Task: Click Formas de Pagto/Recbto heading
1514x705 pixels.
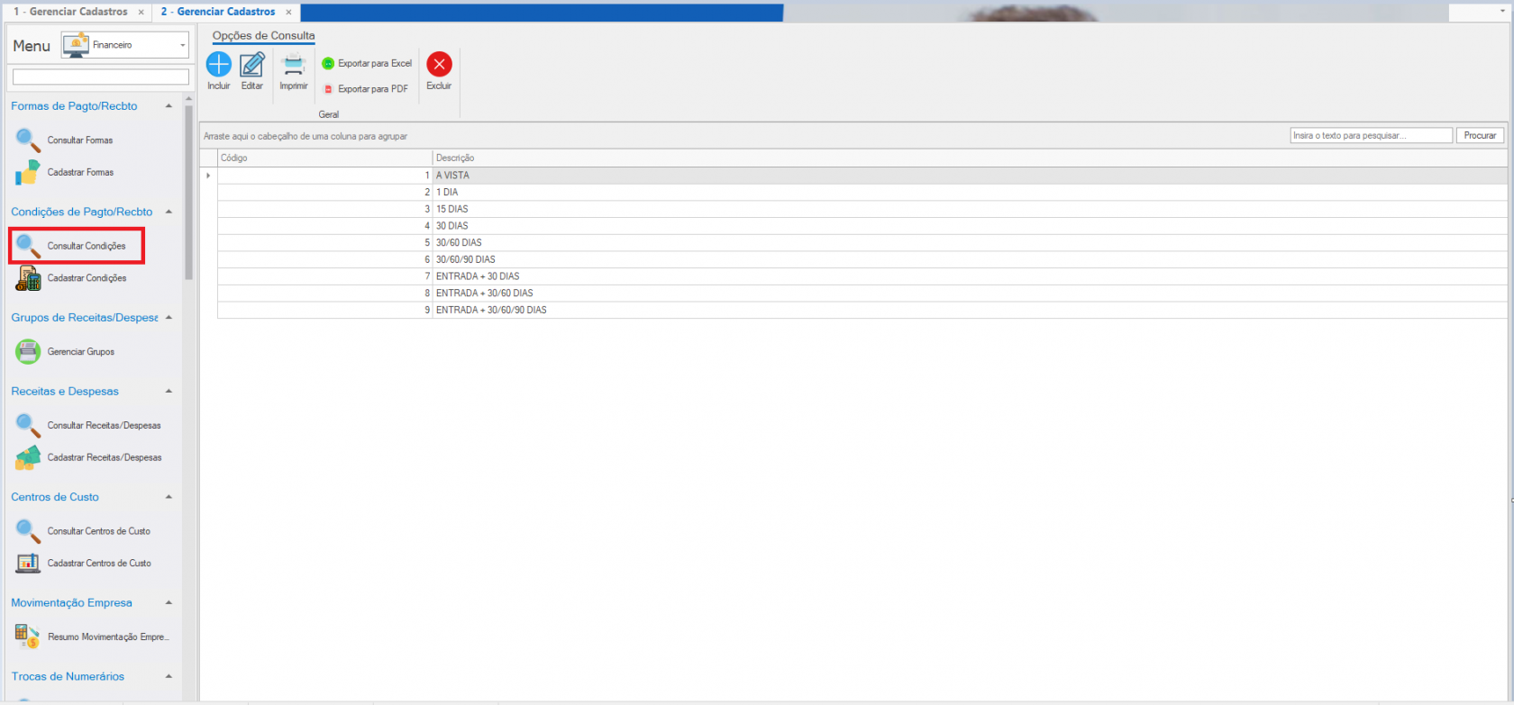Action: (x=74, y=106)
